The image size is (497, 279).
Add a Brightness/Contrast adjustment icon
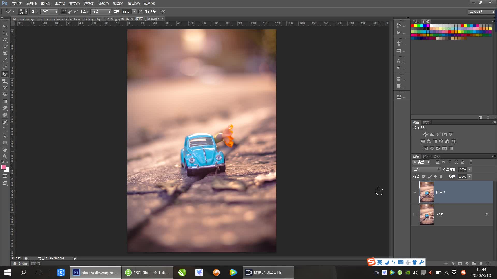tap(426, 135)
